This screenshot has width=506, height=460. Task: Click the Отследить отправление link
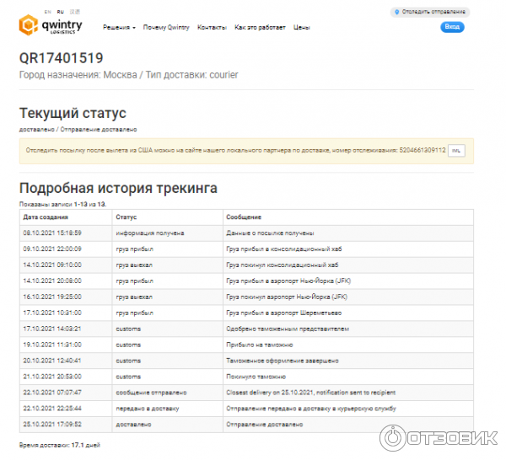pyautogui.click(x=431, y=12)
